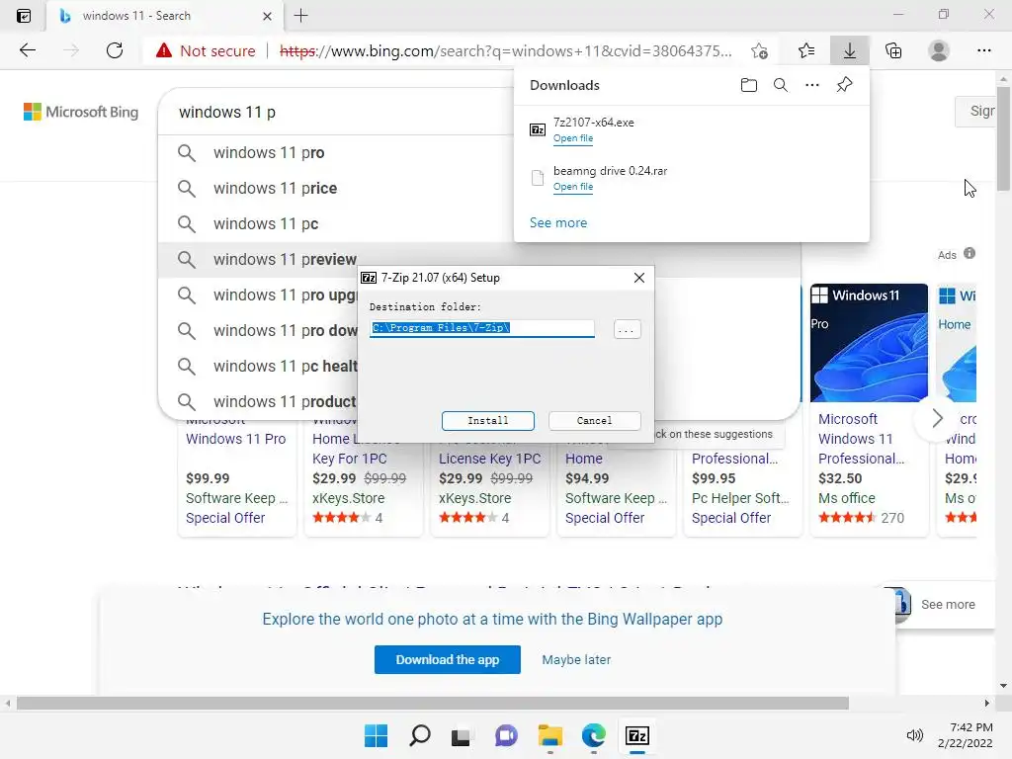The image size is (1012, 759).
Task: Click vertical scrollbar down arrow
Action: [x=1003, y=686]
